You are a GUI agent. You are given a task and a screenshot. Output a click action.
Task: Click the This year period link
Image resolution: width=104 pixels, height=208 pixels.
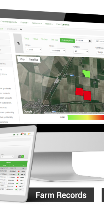pos(54,40)
